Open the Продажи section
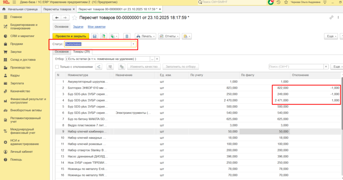Image resolution: width=343 pixels, height=180 pixels. pyautogui.click(x=16, y=44)
